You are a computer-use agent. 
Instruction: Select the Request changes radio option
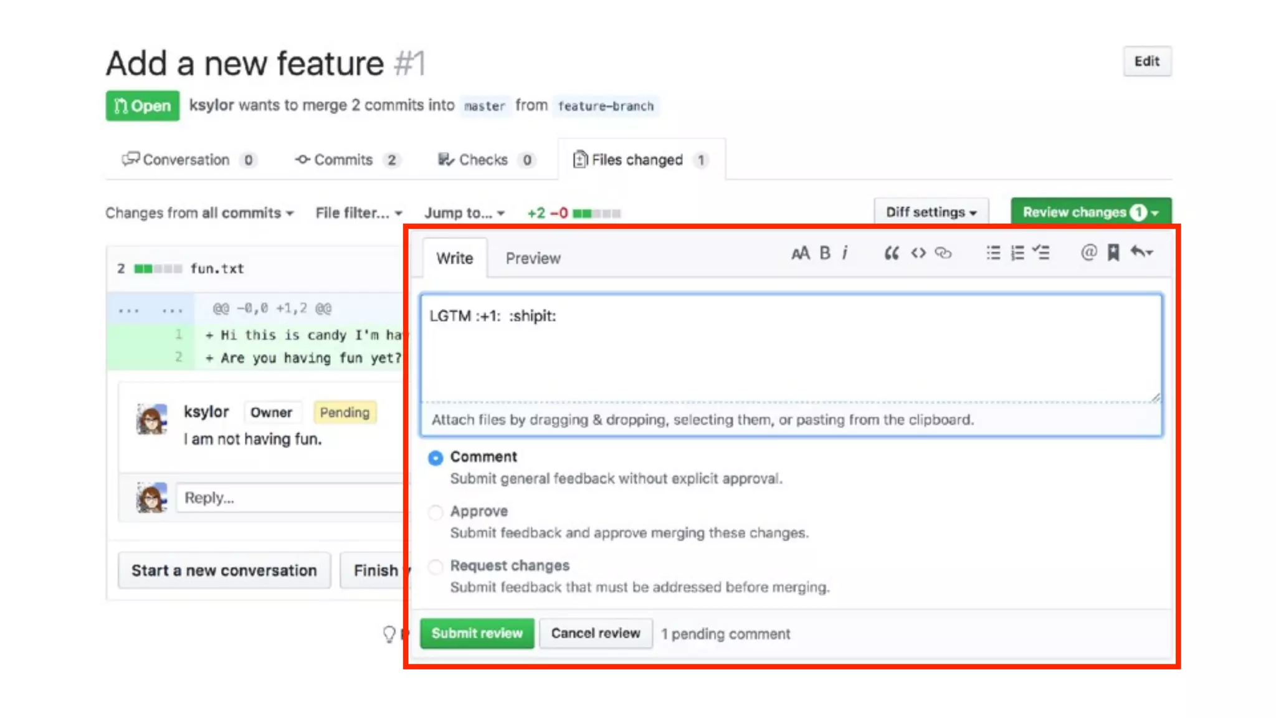point(436,567)
